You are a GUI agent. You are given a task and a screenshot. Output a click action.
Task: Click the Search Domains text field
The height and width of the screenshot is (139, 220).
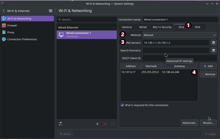click(x=176, y=50)
